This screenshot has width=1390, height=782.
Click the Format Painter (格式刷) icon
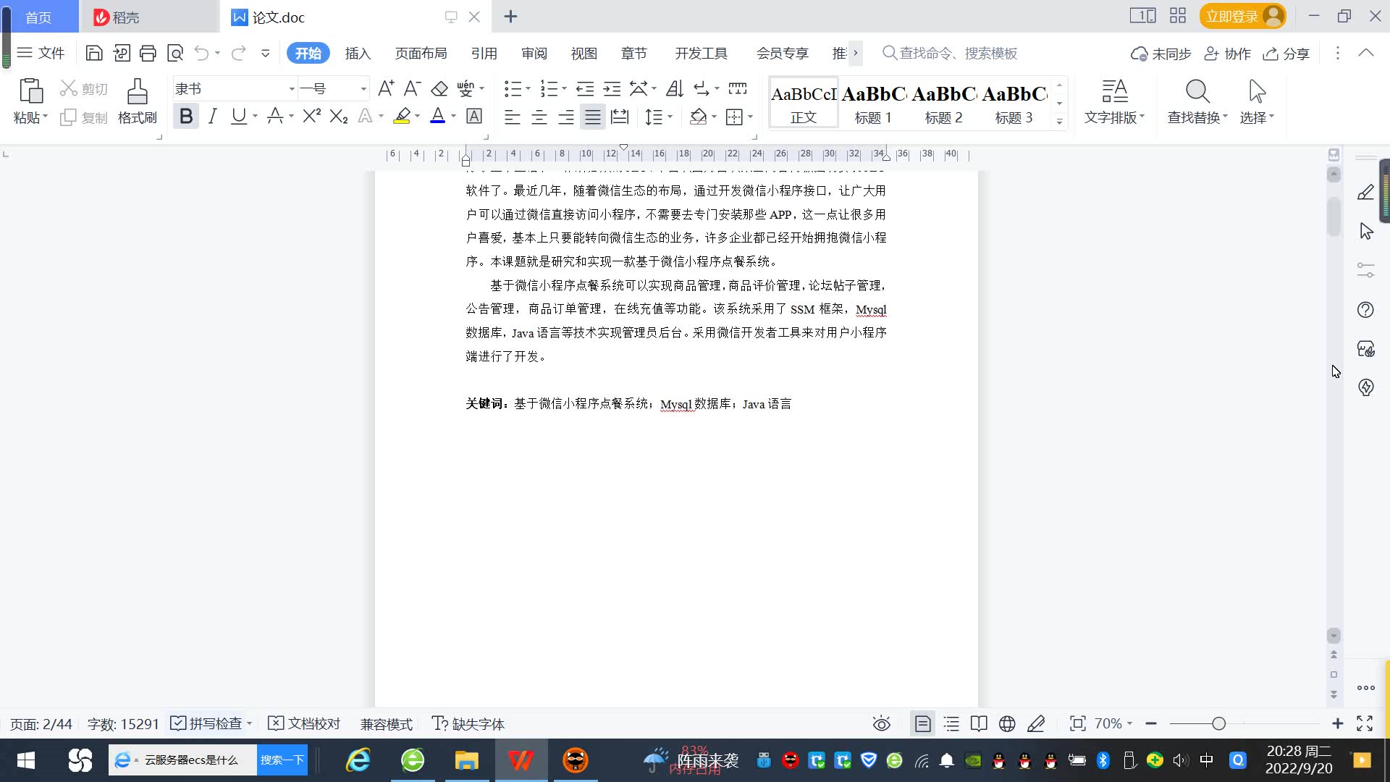coord(137,93)
